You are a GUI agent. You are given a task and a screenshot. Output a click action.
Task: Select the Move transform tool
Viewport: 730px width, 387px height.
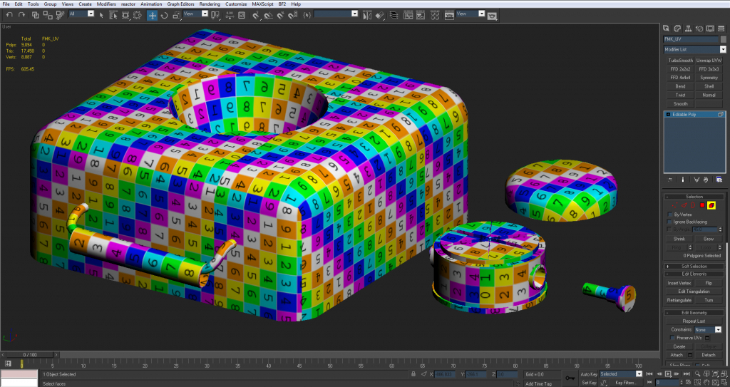(x=153, y=14)
